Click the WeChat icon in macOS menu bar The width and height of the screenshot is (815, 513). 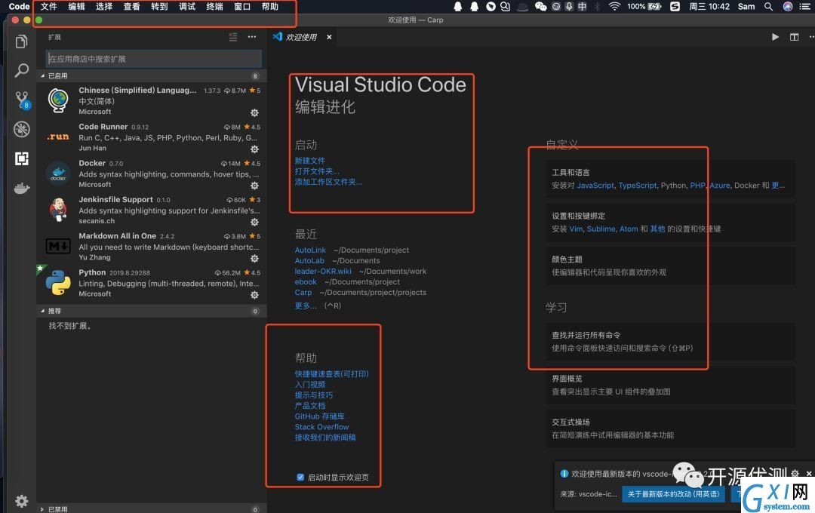540,7
